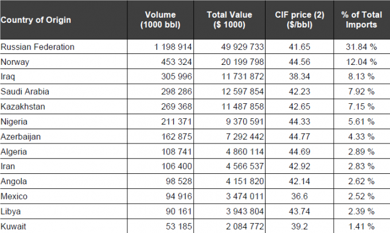Select the Azerbaijan country cell
390x233 pixels.
point(22,137)
